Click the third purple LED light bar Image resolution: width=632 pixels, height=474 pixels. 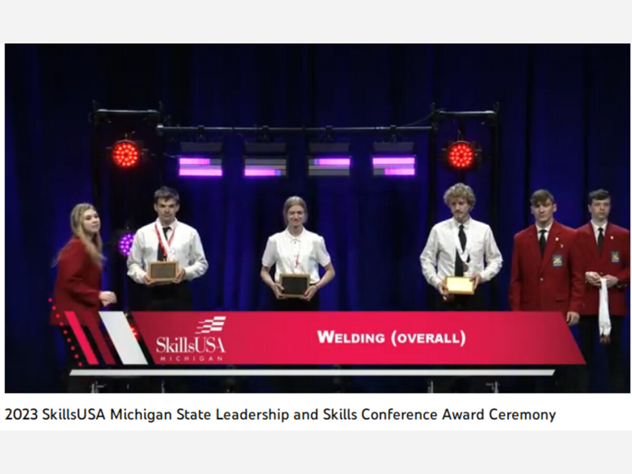click(x=329, y=166)
